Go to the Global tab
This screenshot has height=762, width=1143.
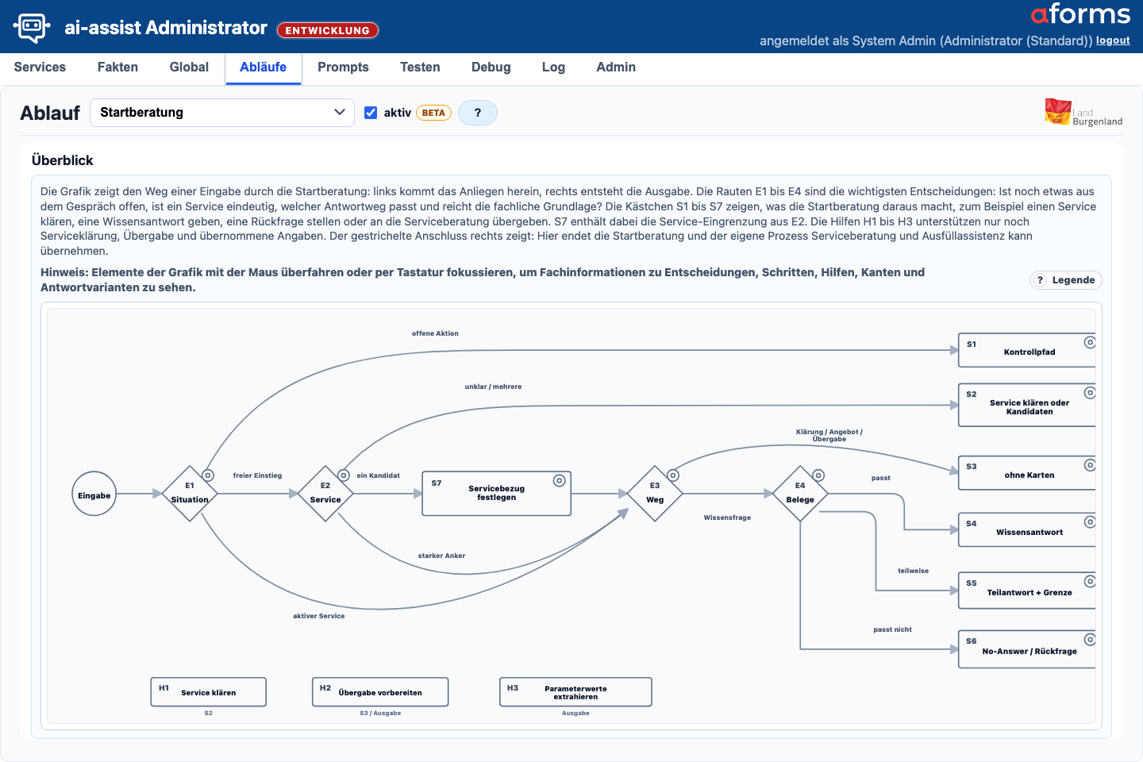(189, 67)
